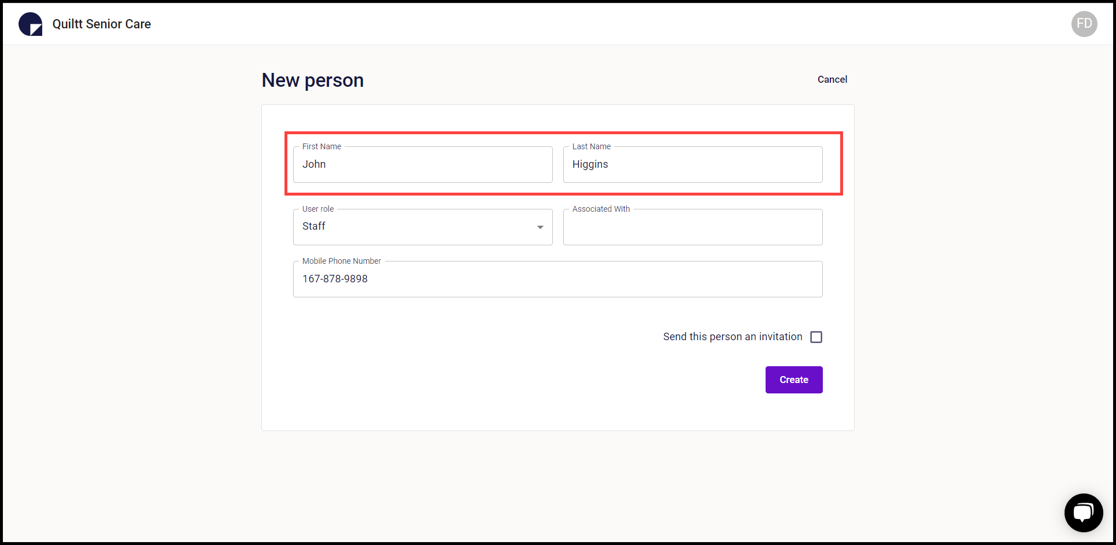Select the New person page heading
This screenshot has height=545, width=1116.
(x=312, y=80)
